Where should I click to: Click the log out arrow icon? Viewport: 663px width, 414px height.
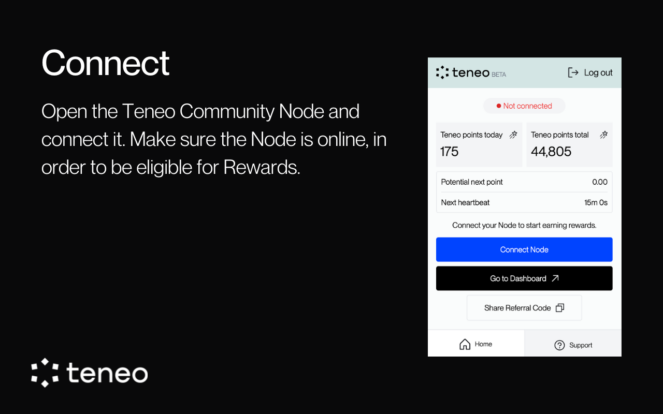pos(573,72)
